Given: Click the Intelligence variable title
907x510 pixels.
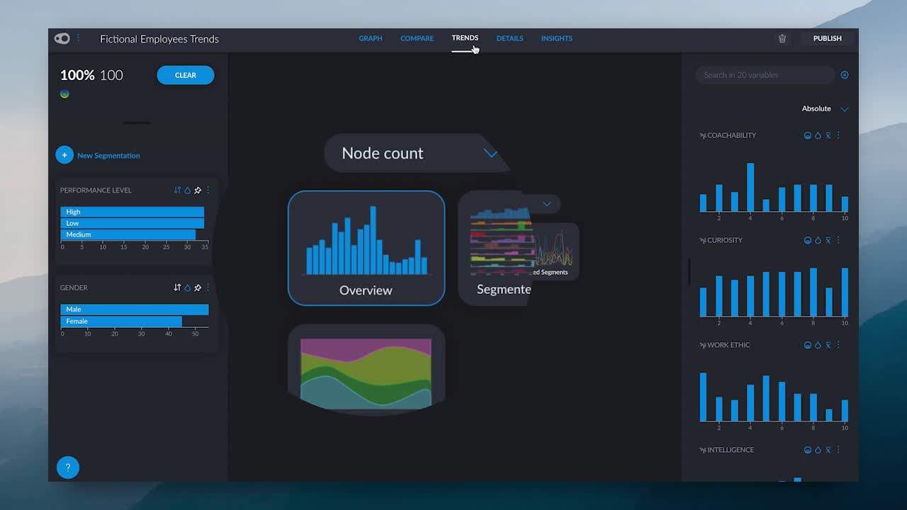Looking at the screenshot, I should click(x=731, y=450).
